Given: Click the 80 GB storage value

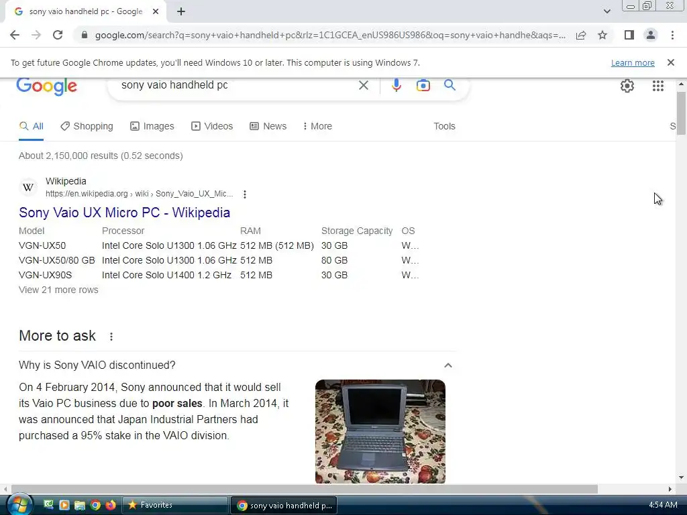Looking at the screenshot, I should click(x=334, y=261).
